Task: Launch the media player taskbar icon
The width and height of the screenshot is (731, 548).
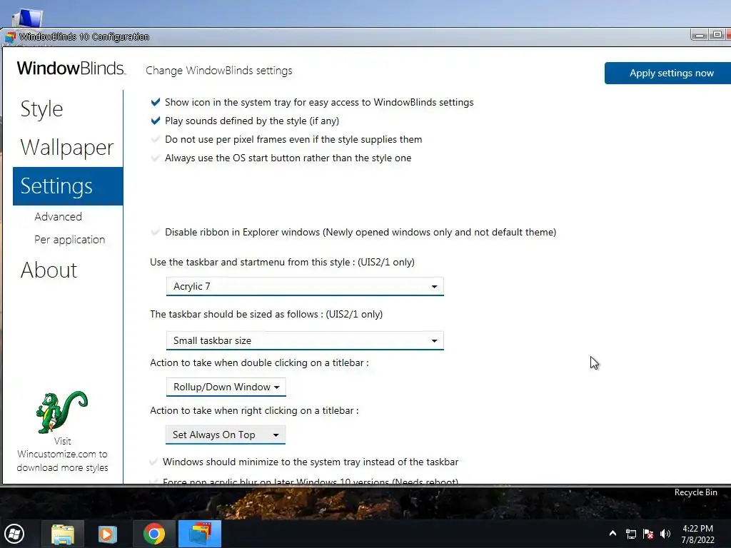Action: 107,534
